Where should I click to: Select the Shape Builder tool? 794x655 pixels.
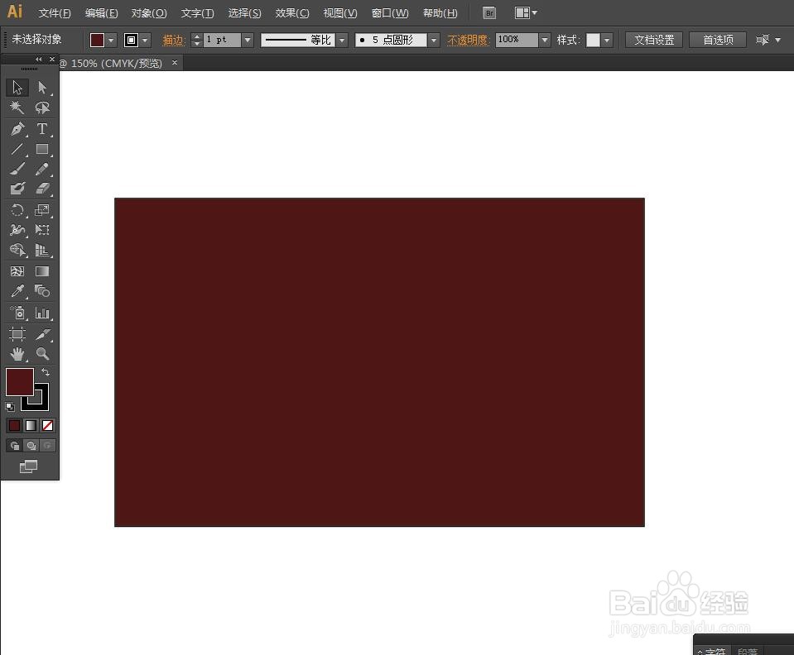(x=17, y=250)
